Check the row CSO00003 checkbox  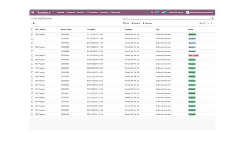pyautogui.click(x=32, y=114)
